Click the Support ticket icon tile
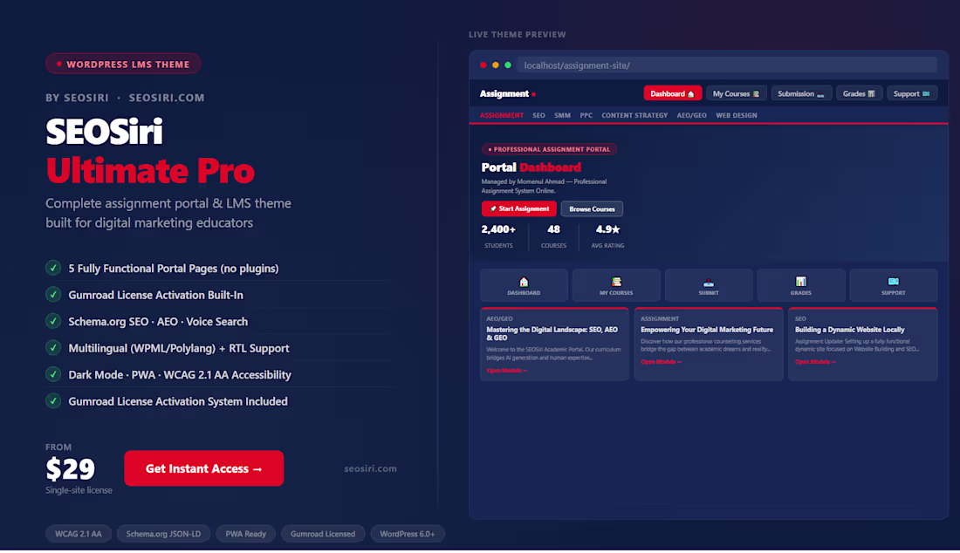 click(x=894, y=285)
